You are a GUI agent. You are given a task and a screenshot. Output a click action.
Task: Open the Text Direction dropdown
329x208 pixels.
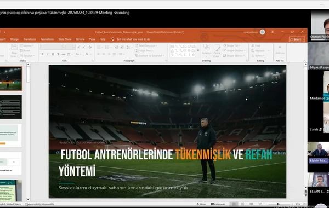[146, 45]
